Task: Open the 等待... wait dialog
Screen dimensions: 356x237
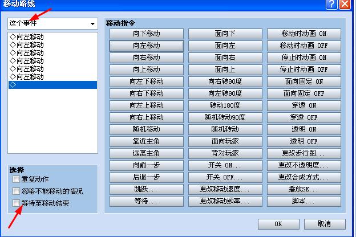Action: click(x=147, y=201)
